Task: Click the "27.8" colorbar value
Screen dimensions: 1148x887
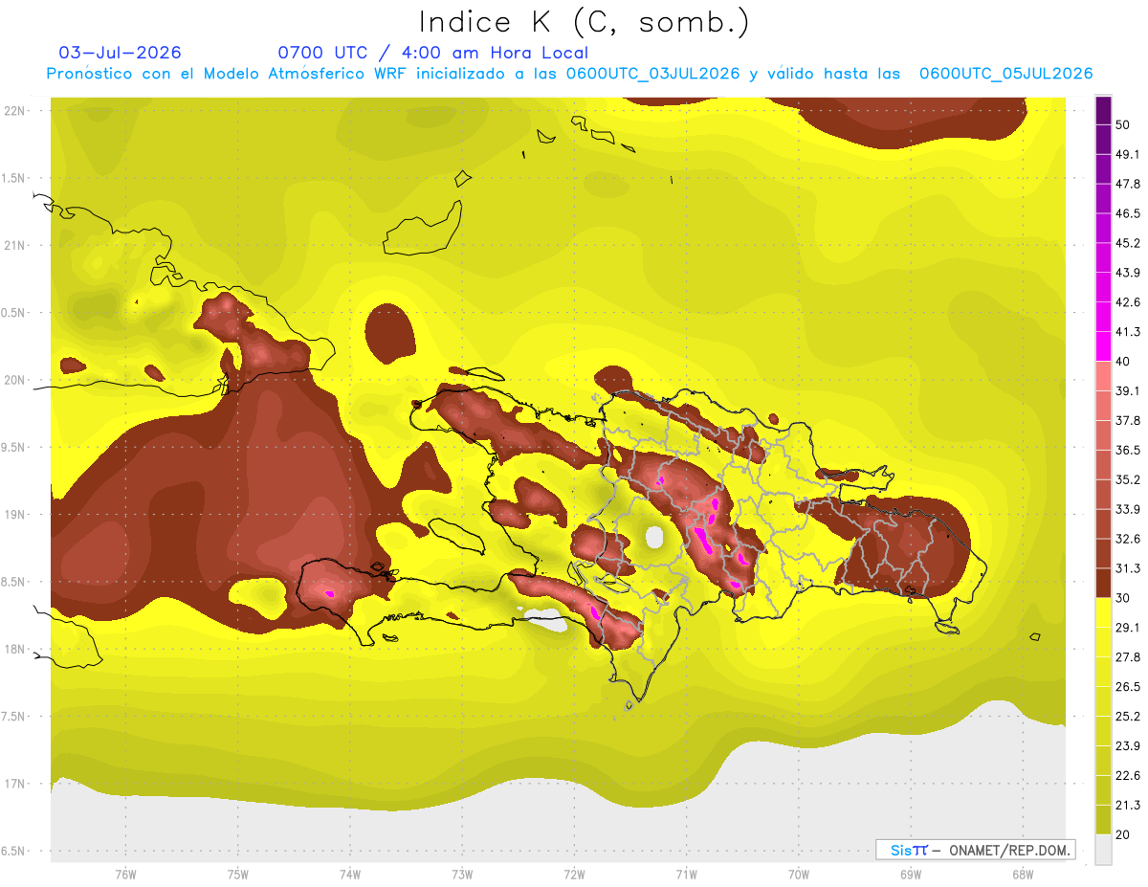Action: coord(1128,656)
